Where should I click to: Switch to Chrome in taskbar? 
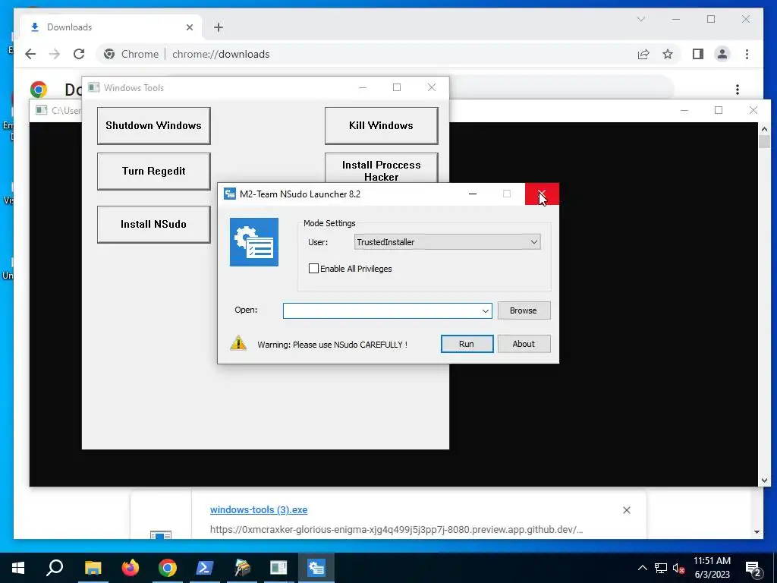tap(168, 568)
